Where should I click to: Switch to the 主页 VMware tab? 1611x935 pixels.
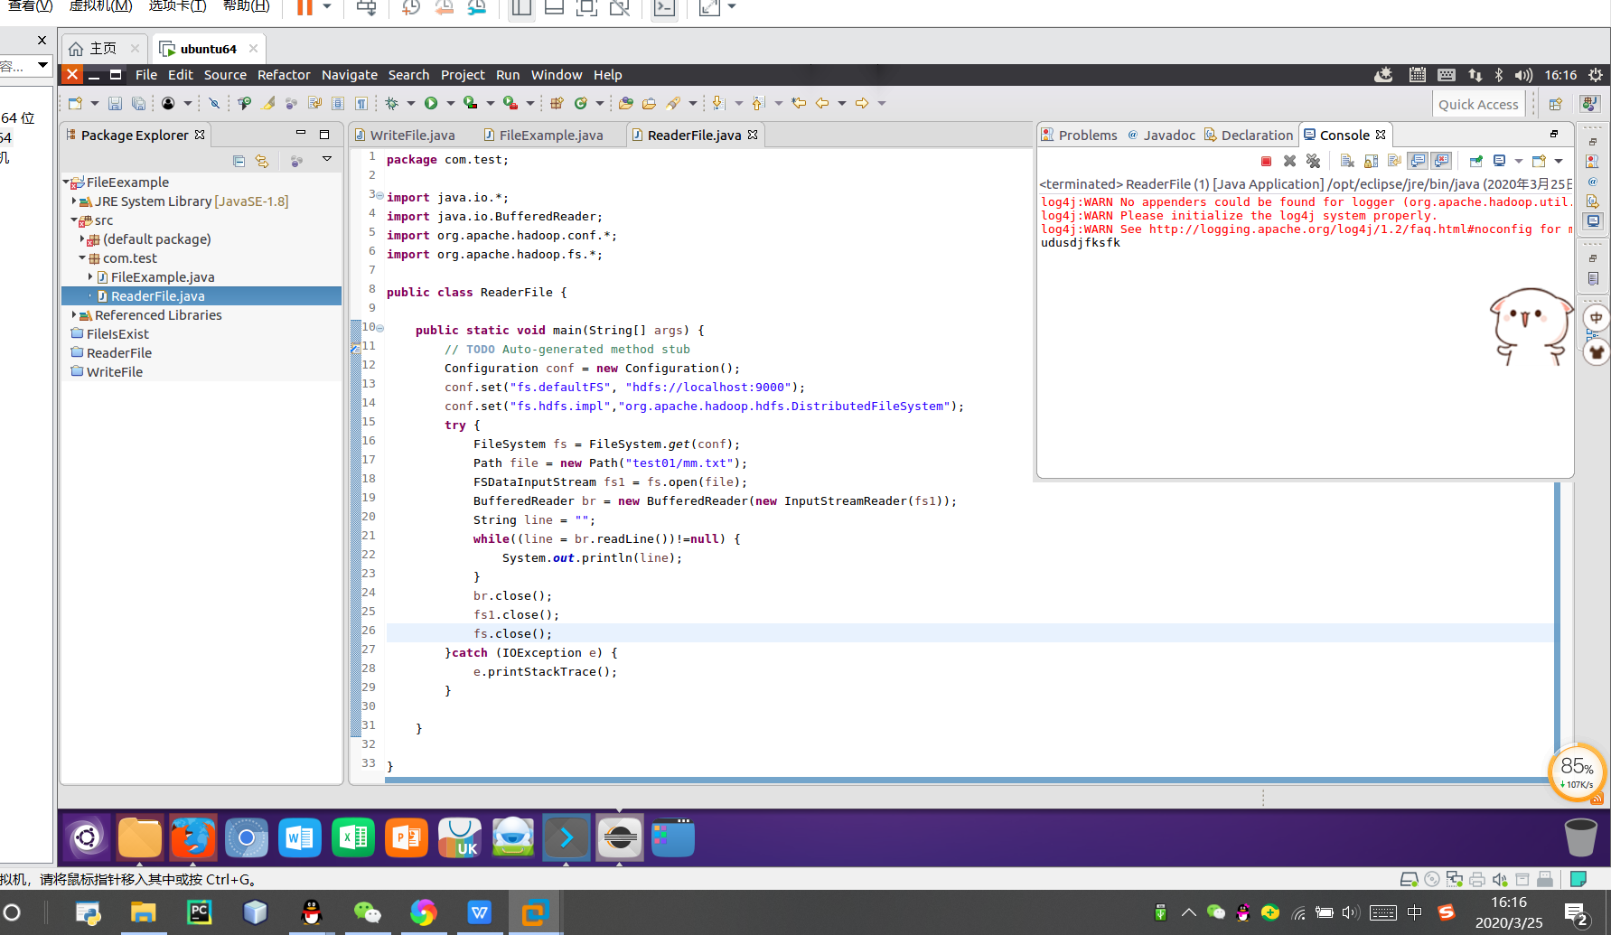click(104, 48)
